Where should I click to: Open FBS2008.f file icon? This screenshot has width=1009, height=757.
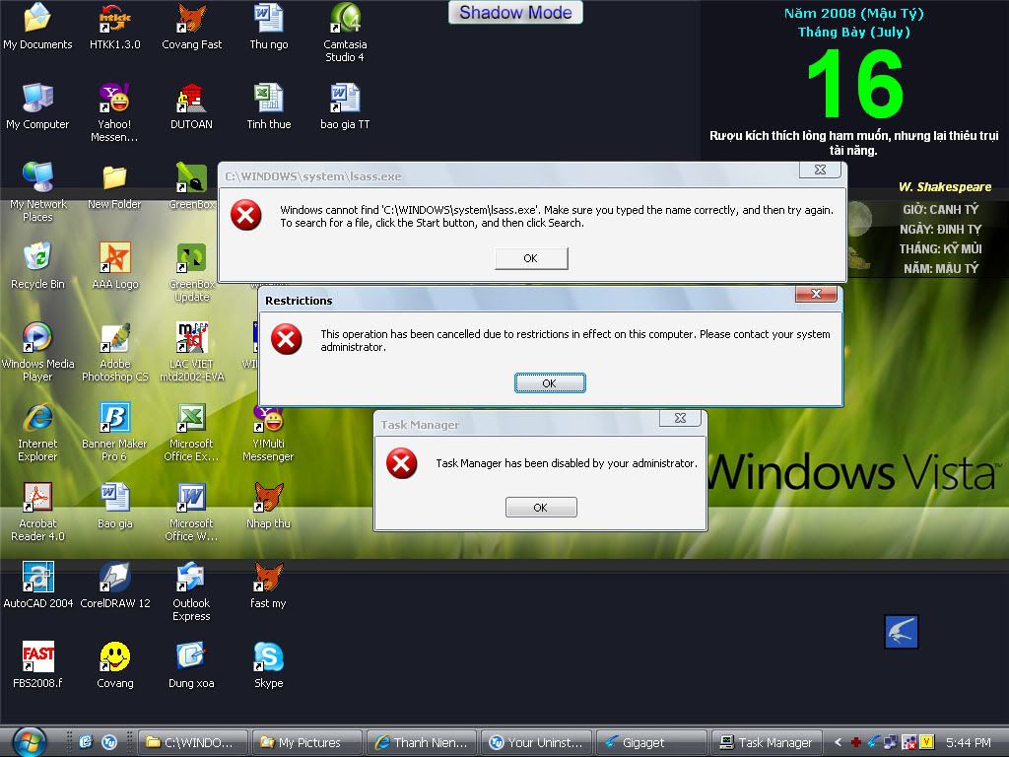37,665
